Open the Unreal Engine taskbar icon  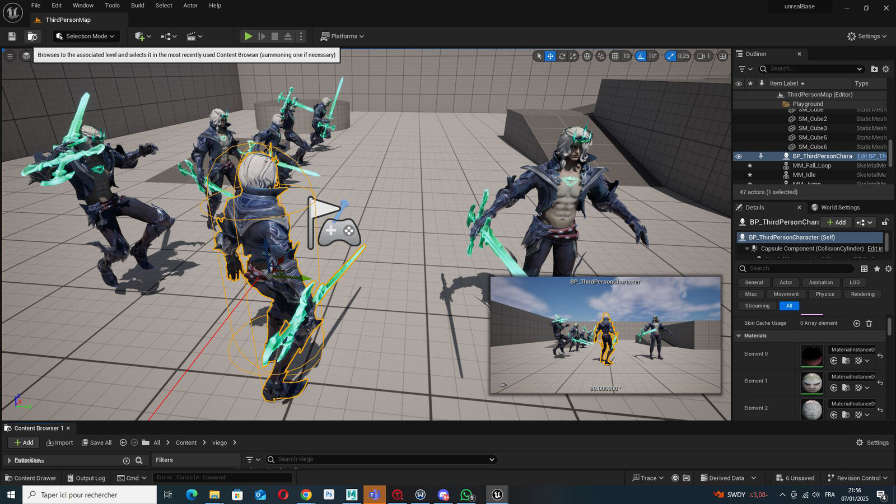tap(497, 494)
